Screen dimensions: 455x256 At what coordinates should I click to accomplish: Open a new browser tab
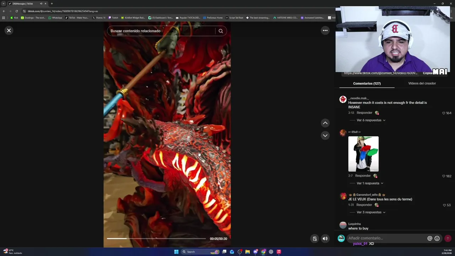52,4
